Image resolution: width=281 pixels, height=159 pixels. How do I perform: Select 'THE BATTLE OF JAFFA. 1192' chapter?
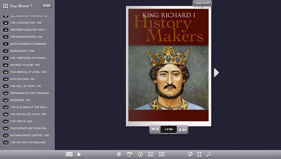28,115
